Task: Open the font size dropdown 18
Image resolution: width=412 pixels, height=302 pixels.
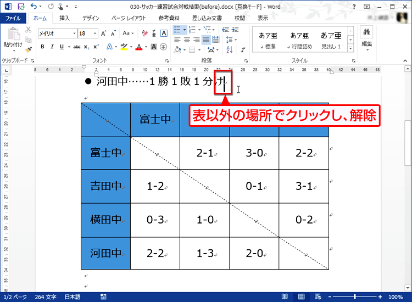Action: 95,33
